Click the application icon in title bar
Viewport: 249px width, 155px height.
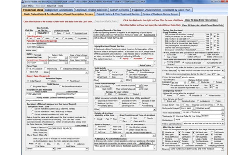tap(23, 2)
